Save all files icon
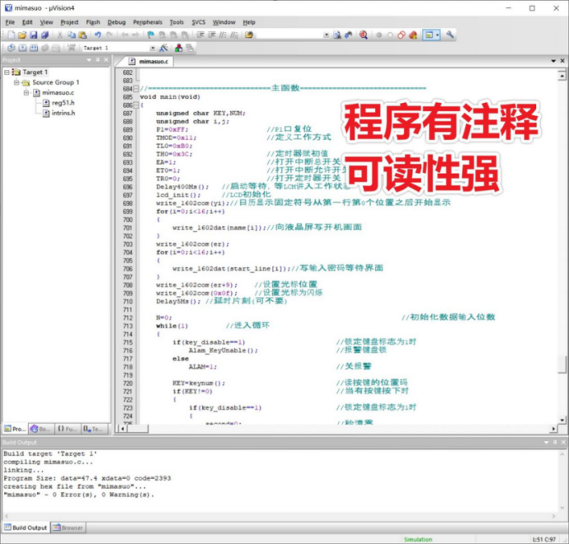Viewport: 569px width, 544px height. [x=44, y=35]
